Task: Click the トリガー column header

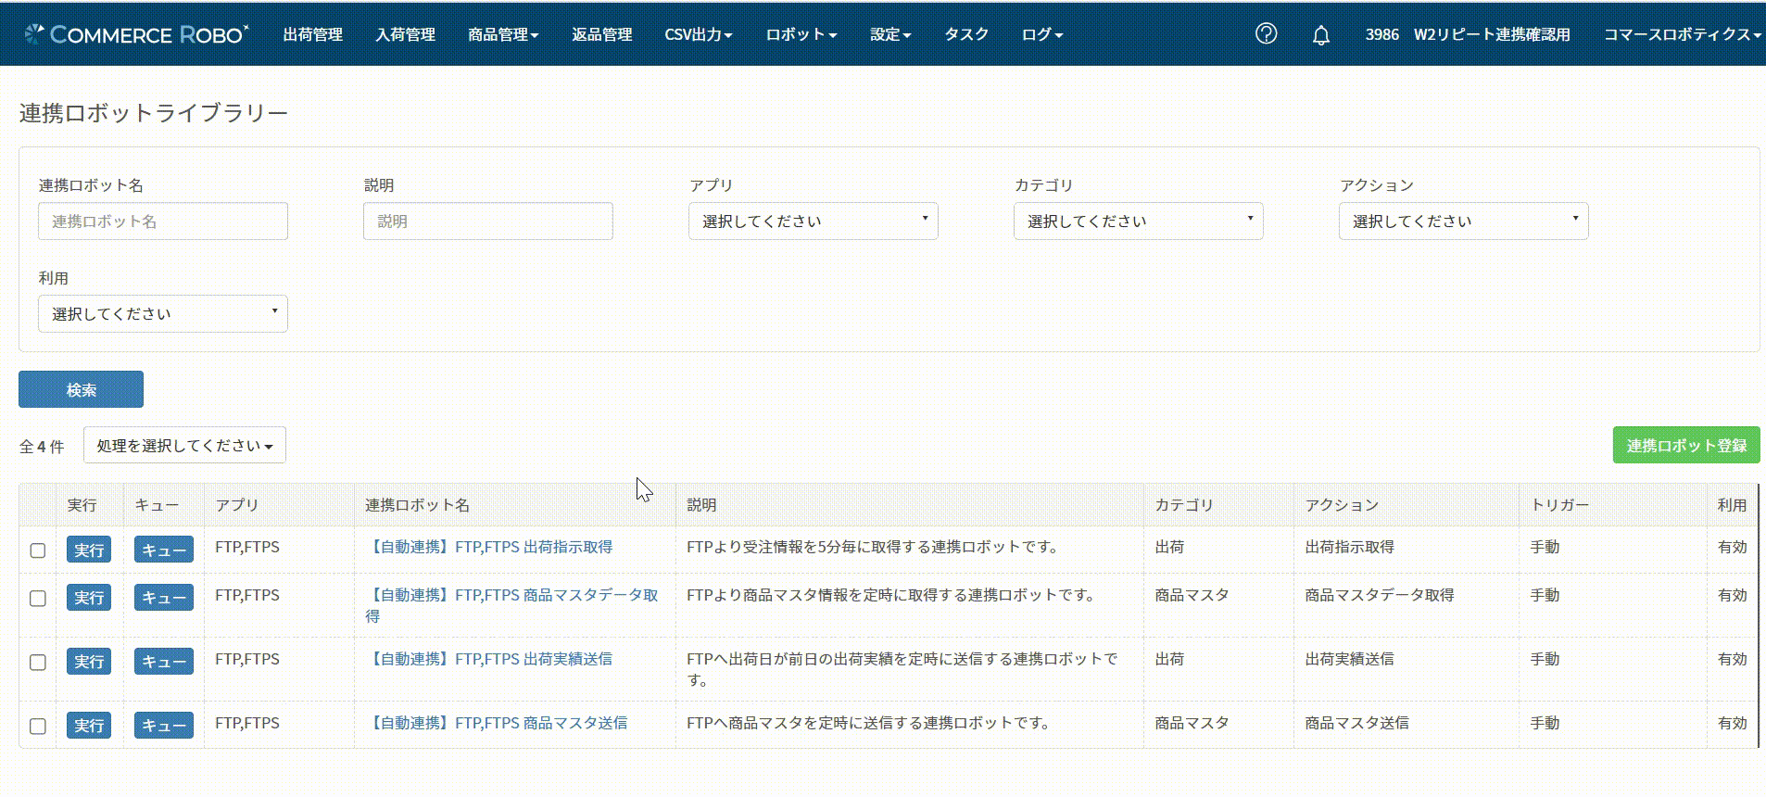Action: point(1559,505)
